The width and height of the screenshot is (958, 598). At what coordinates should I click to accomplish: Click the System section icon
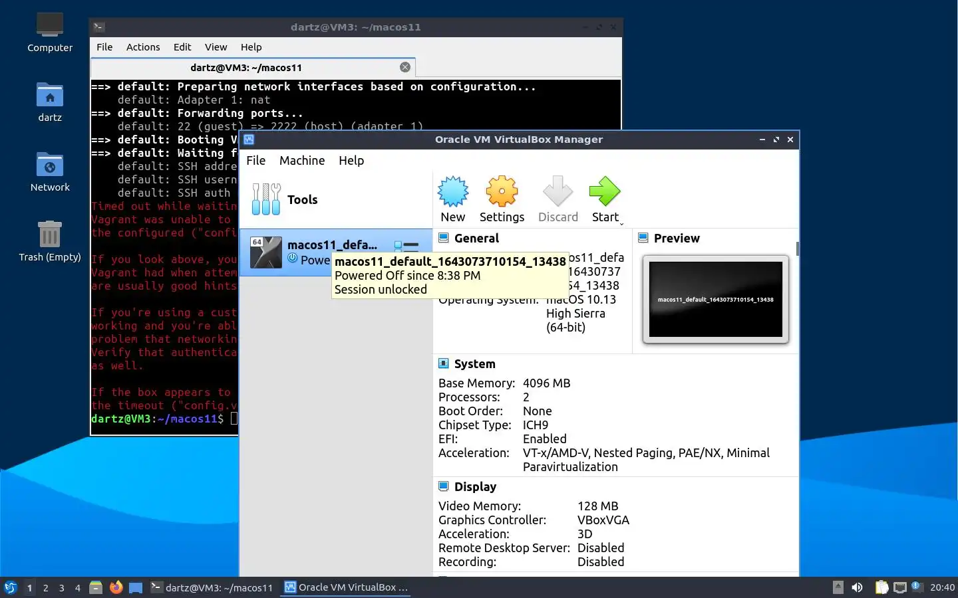coord(444,363)
